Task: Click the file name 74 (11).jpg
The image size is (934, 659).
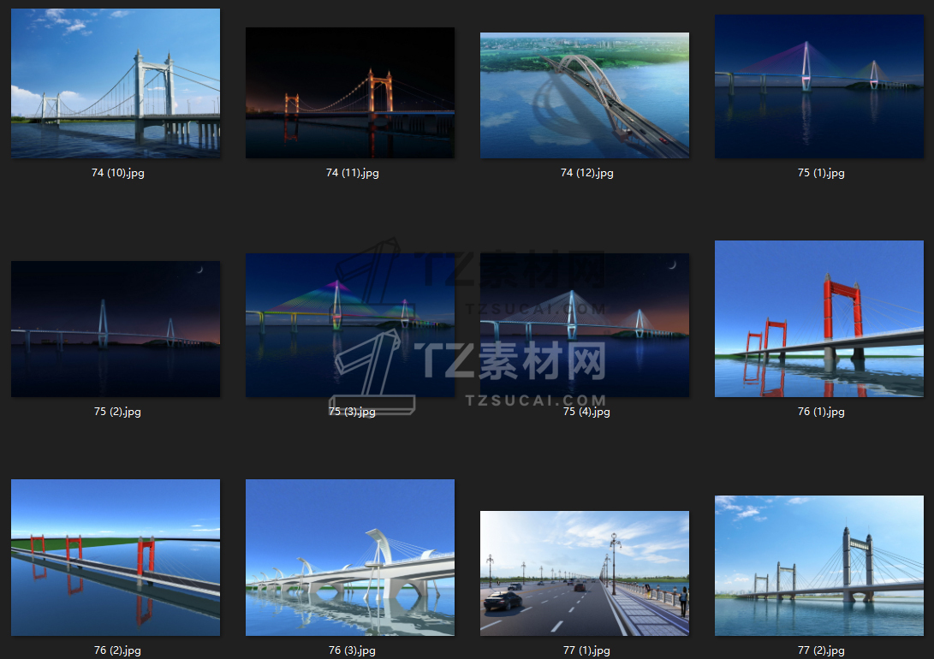Action: pyautogui.click(x=353, y=173)
